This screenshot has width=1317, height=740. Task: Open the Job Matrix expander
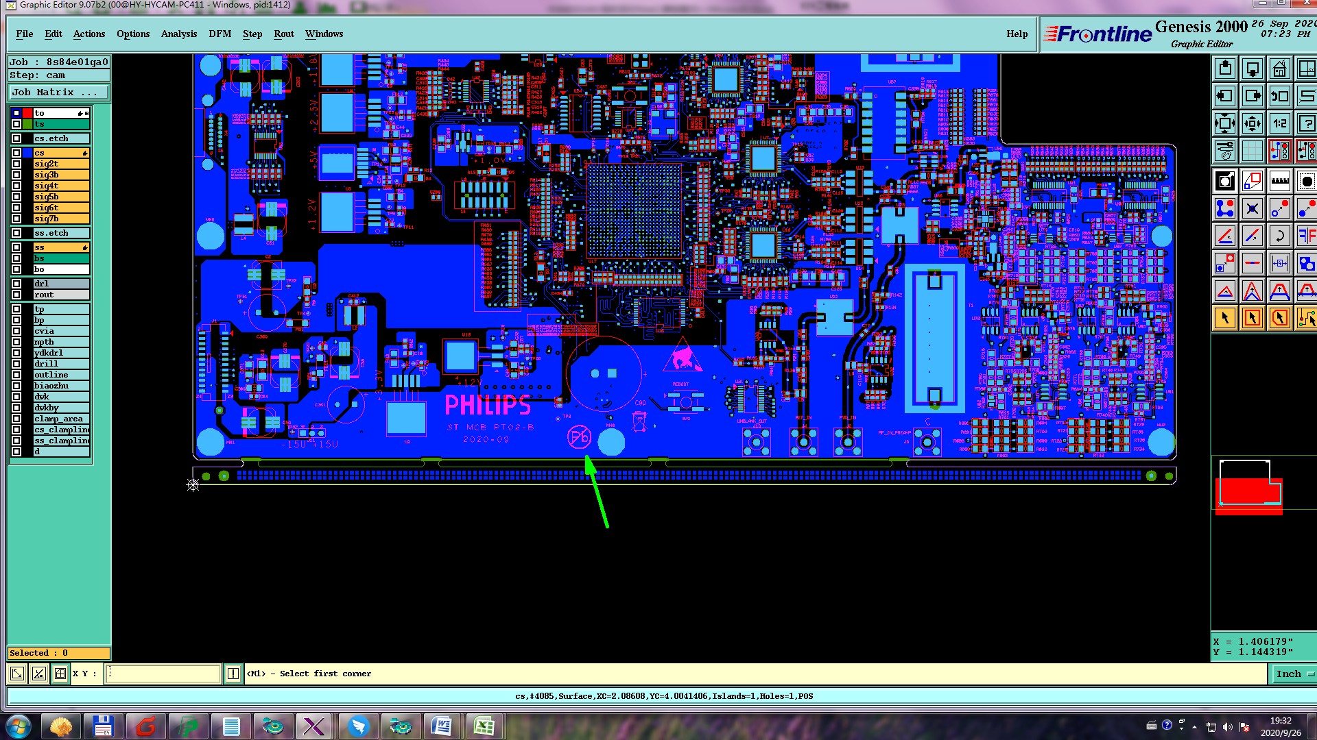[59, 92]
